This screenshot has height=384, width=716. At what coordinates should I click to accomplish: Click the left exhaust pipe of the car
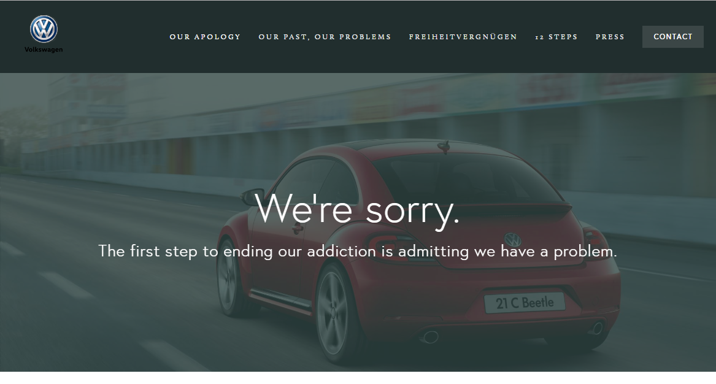pyautogui.click(x=429, y=337)
